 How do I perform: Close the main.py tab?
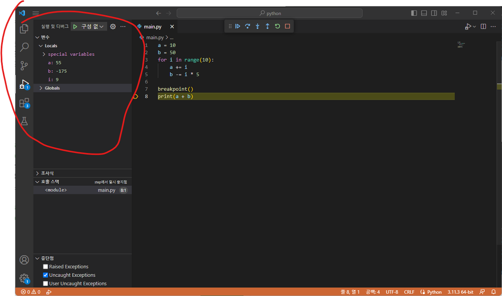click(x=171, y=27)
